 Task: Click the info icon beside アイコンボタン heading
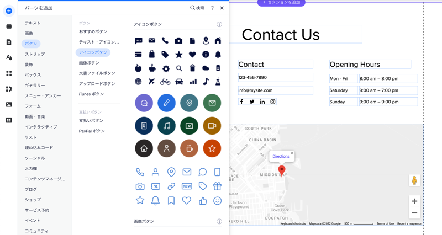[219, 24]
